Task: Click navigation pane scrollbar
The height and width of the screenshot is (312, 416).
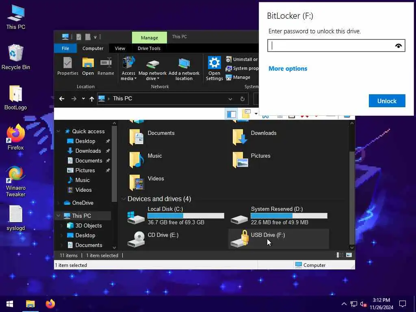Action: pyautogui.click(x=114, y=164)
